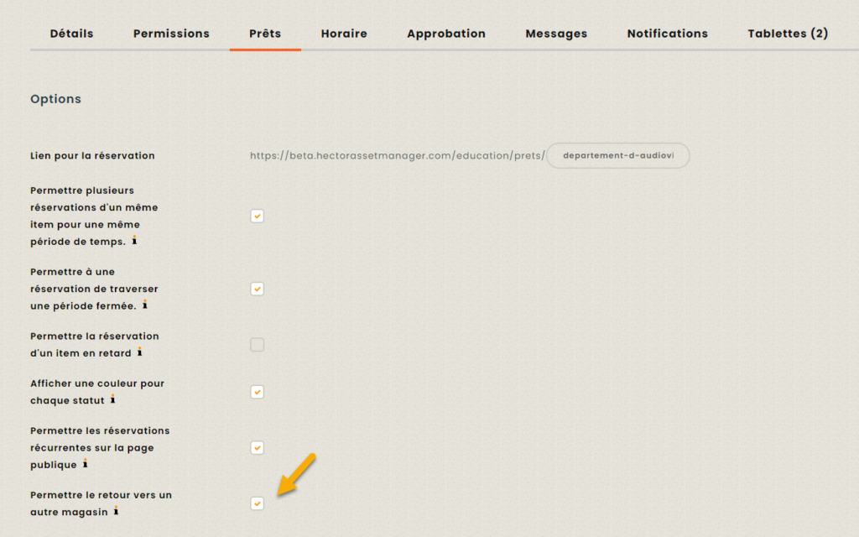The image size is (859, 537).
Task: Click info icon next to 'une période fermée'
Action: (144, 305)
